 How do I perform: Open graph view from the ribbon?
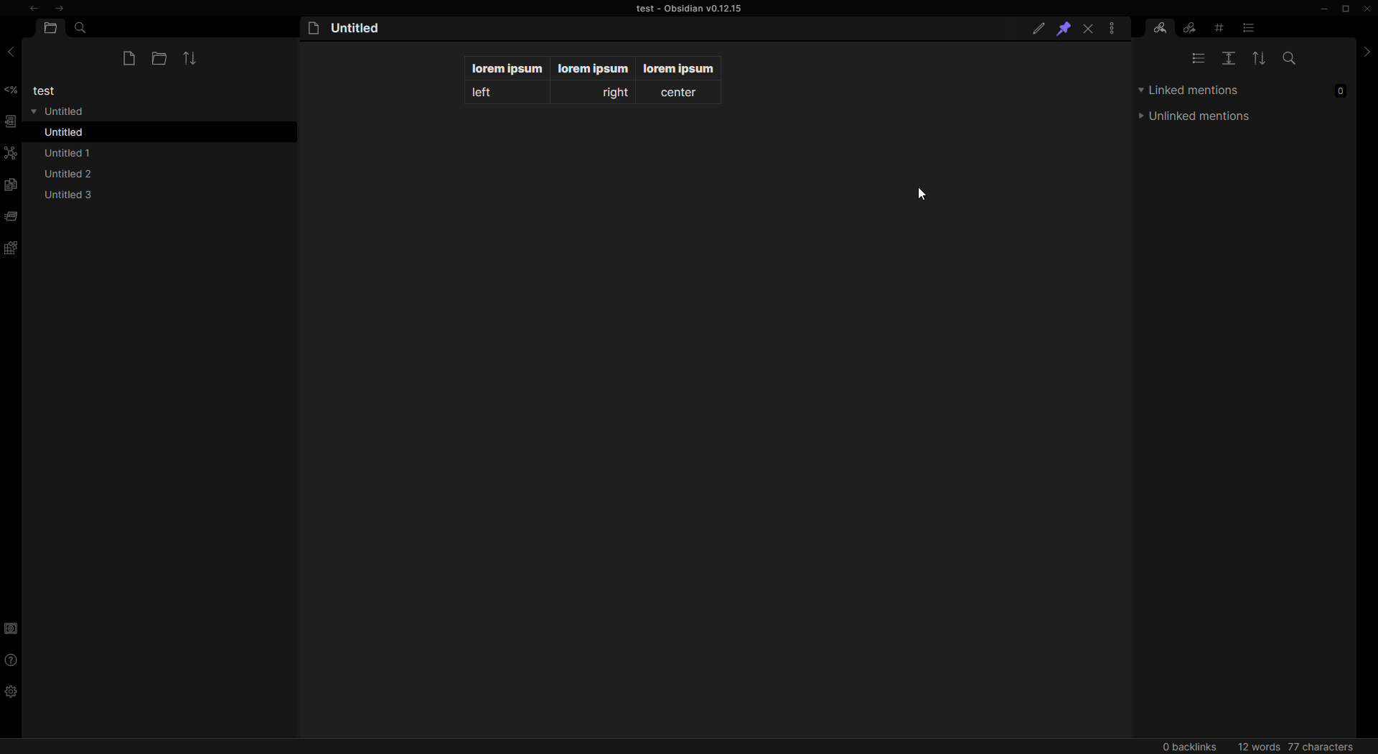click(11, 153)
